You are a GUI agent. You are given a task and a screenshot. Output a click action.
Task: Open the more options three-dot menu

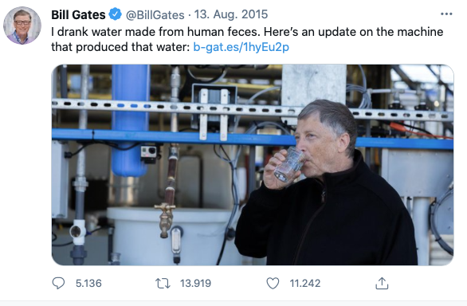446,14
